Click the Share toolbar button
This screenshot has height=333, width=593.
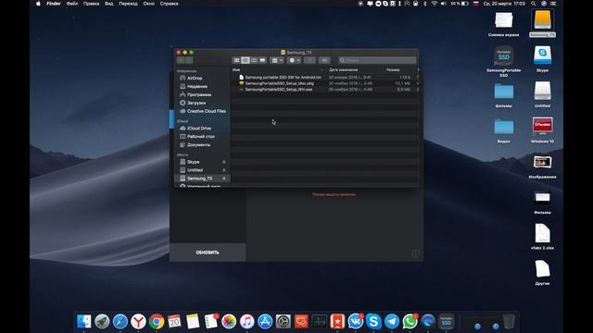309,60
